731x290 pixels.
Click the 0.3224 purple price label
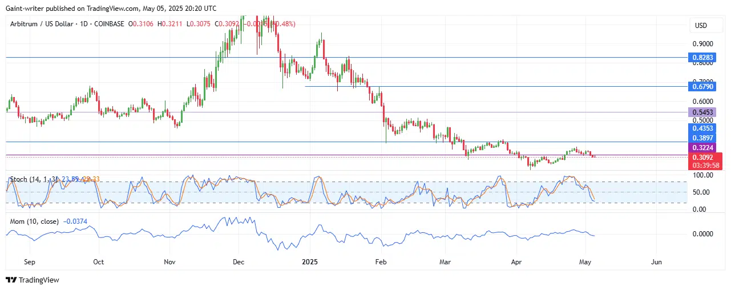[x=701, y=147]
